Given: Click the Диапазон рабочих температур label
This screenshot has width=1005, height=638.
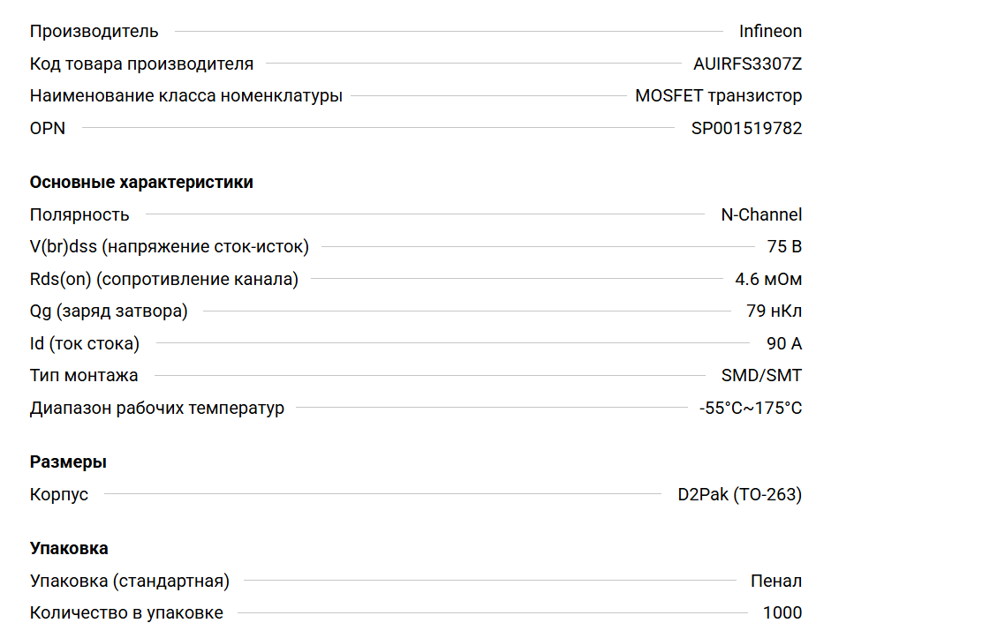Looking at the screenshot, I should click(157, 409).
